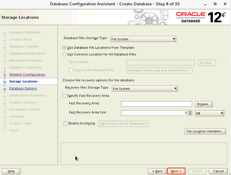Open Edit Archive Mode Parameters
This screenshot has width=231, height=175.
[x=123, y=124]
